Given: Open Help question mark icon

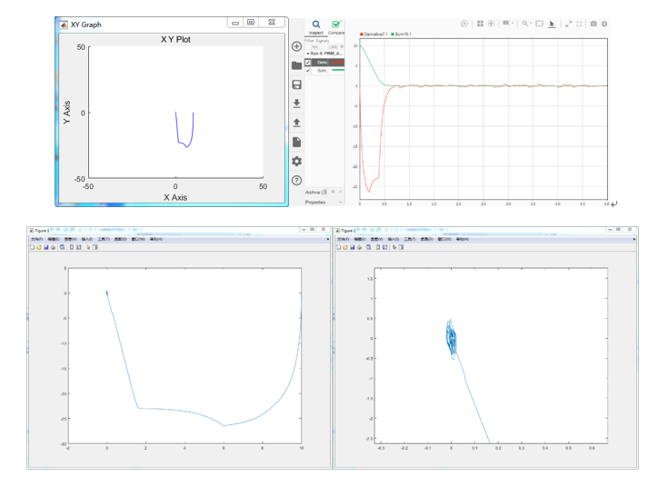Looking at the screenshot, I should pos(296,180).
